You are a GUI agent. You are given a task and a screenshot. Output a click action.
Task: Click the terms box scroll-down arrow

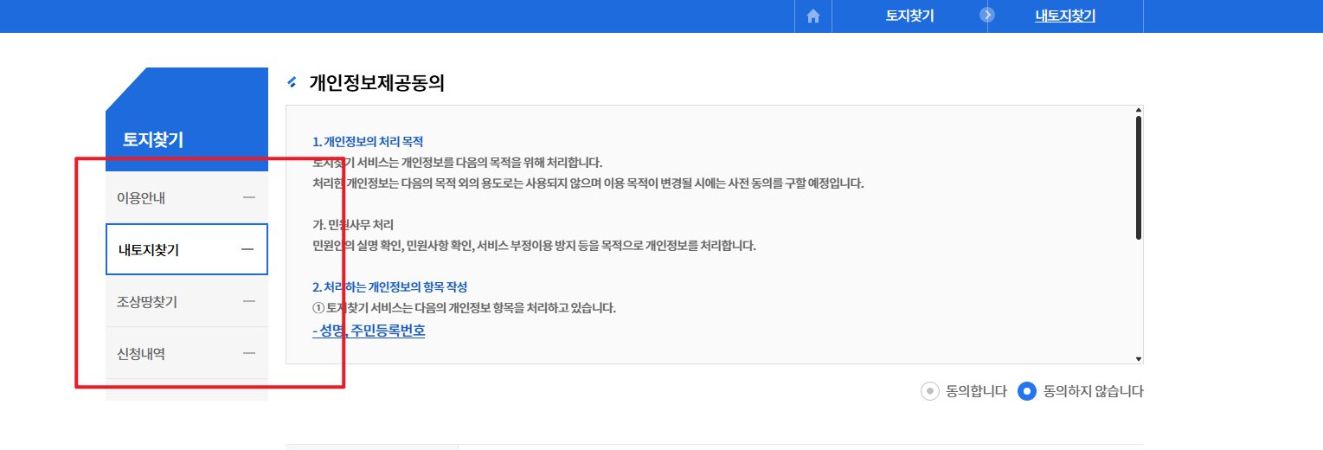pos(1139,358)
